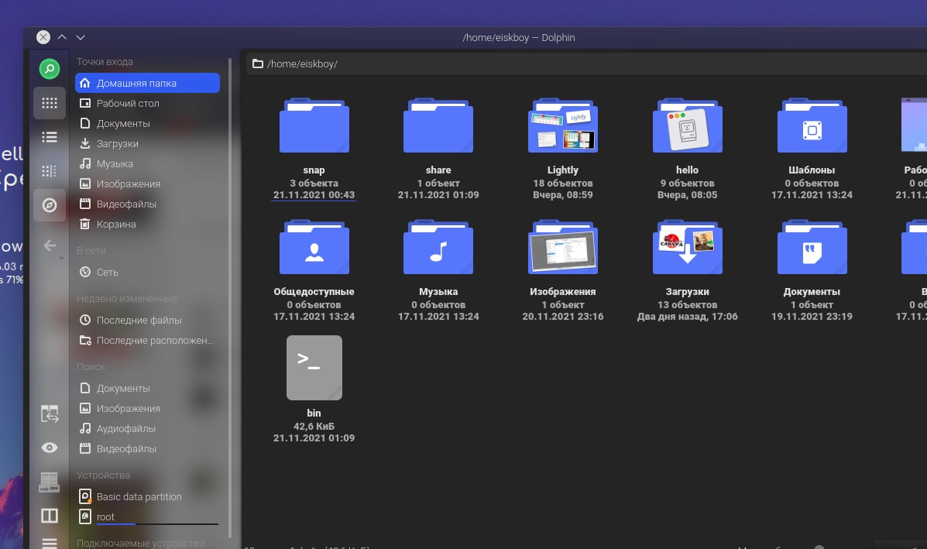Select the bin executable file
Screen dimensions: 927x549
click(x=314, y=389)
